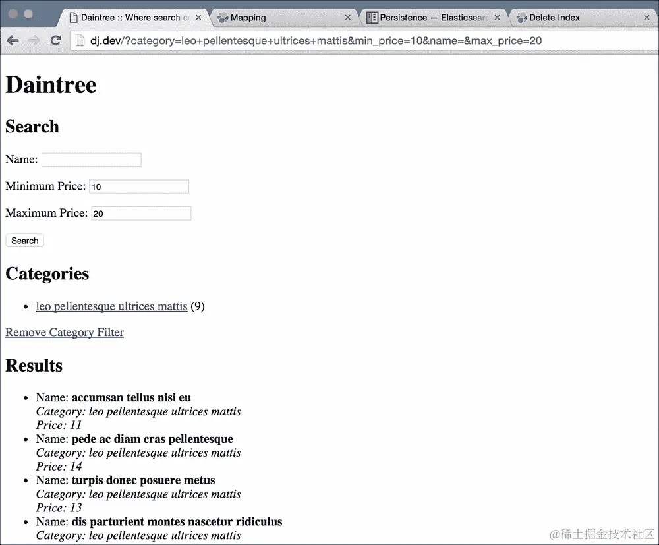Click the Search section heading
659x545 pixels.
[x=32, y=127]
